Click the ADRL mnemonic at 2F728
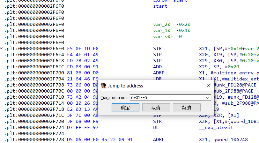Screen dimensions: 259x143 159,140
